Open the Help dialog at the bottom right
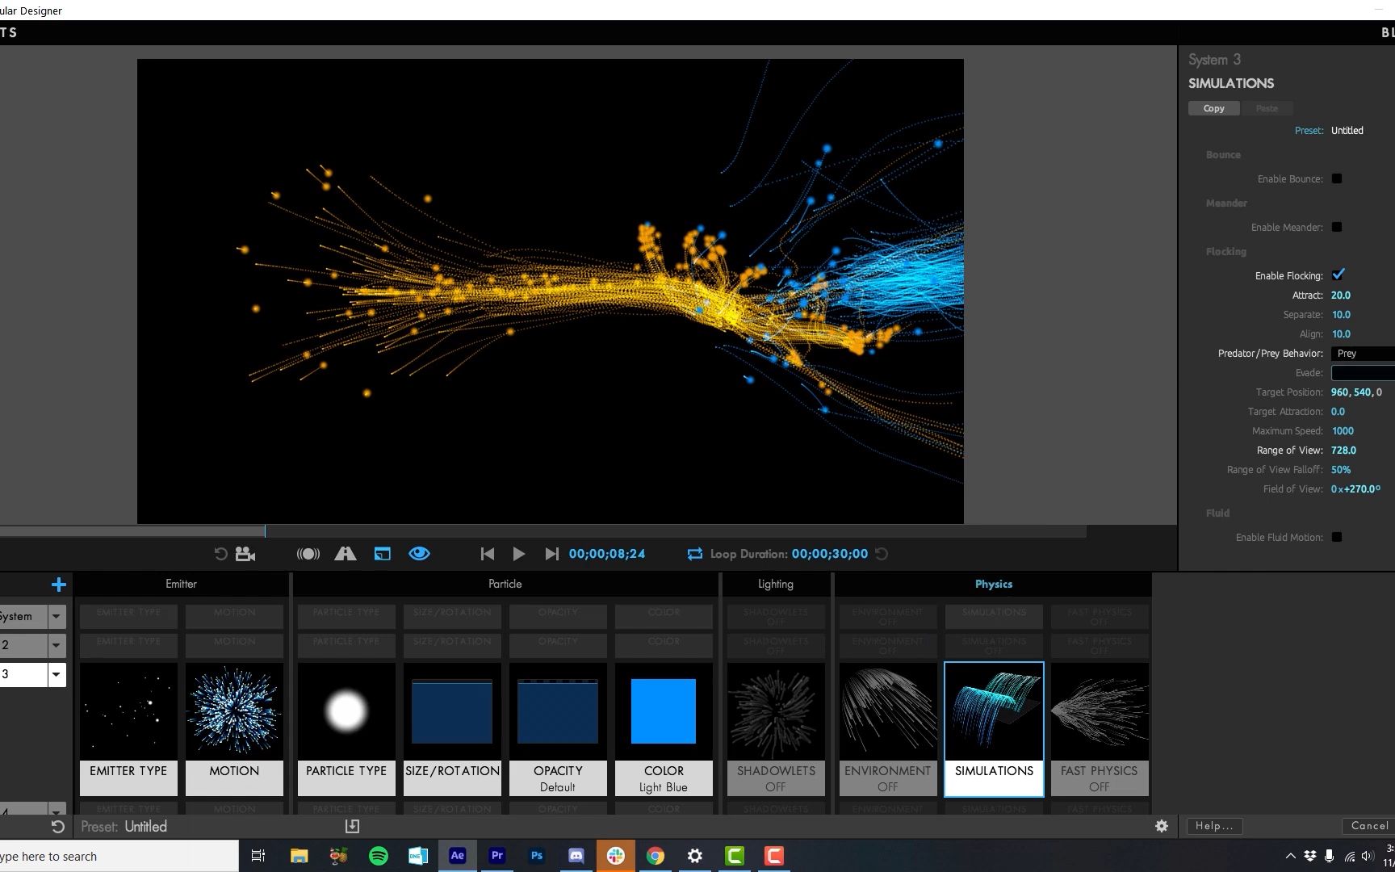The image size is (1395, 872). point(1213,826)
